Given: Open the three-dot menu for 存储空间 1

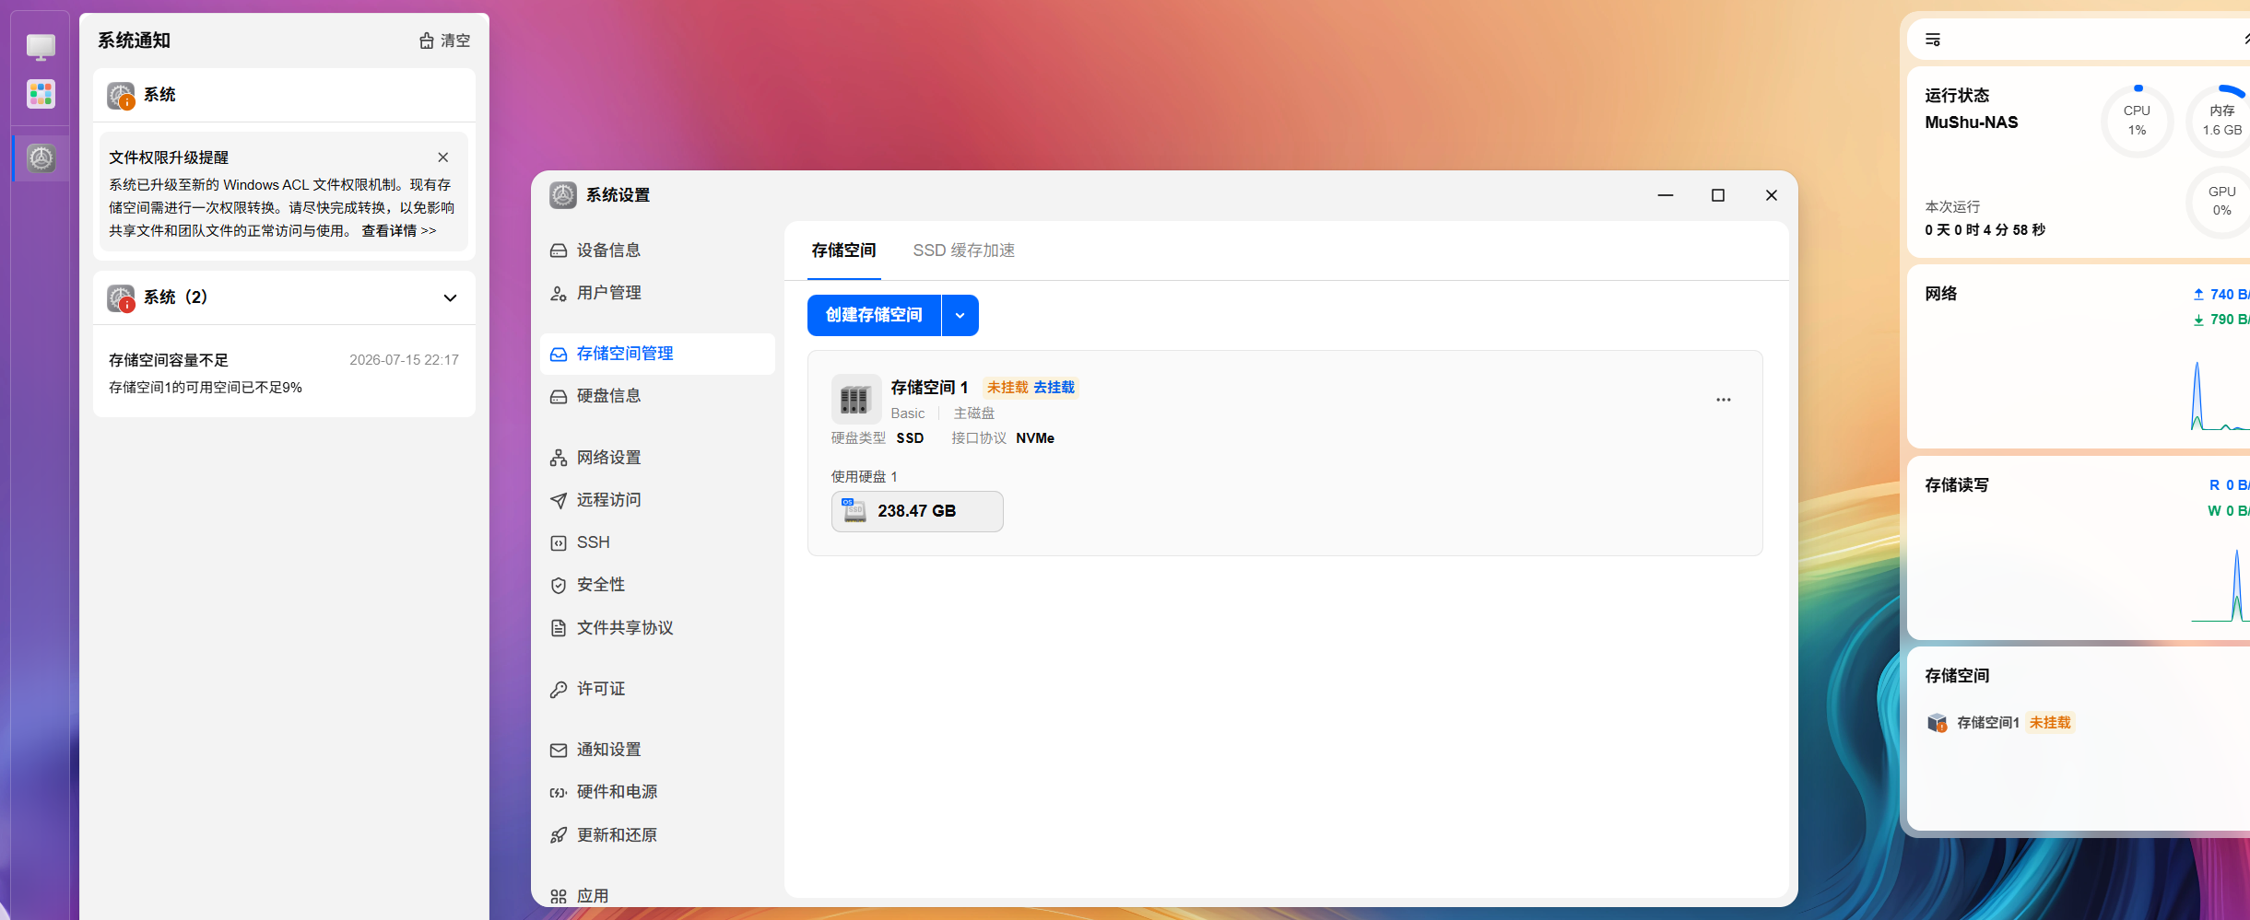Looking at the screenshot, I should coord(1723,400).
